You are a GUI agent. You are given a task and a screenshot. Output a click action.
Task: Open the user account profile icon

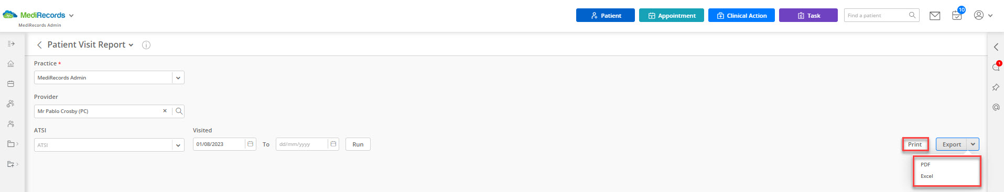[x=979, y=15]
